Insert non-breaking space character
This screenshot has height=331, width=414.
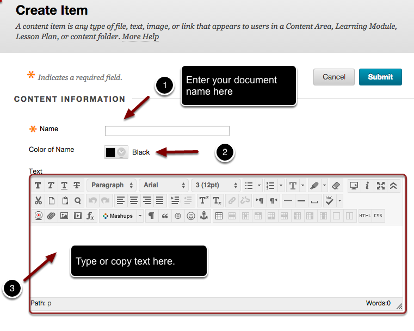click(x=314, y=201)
